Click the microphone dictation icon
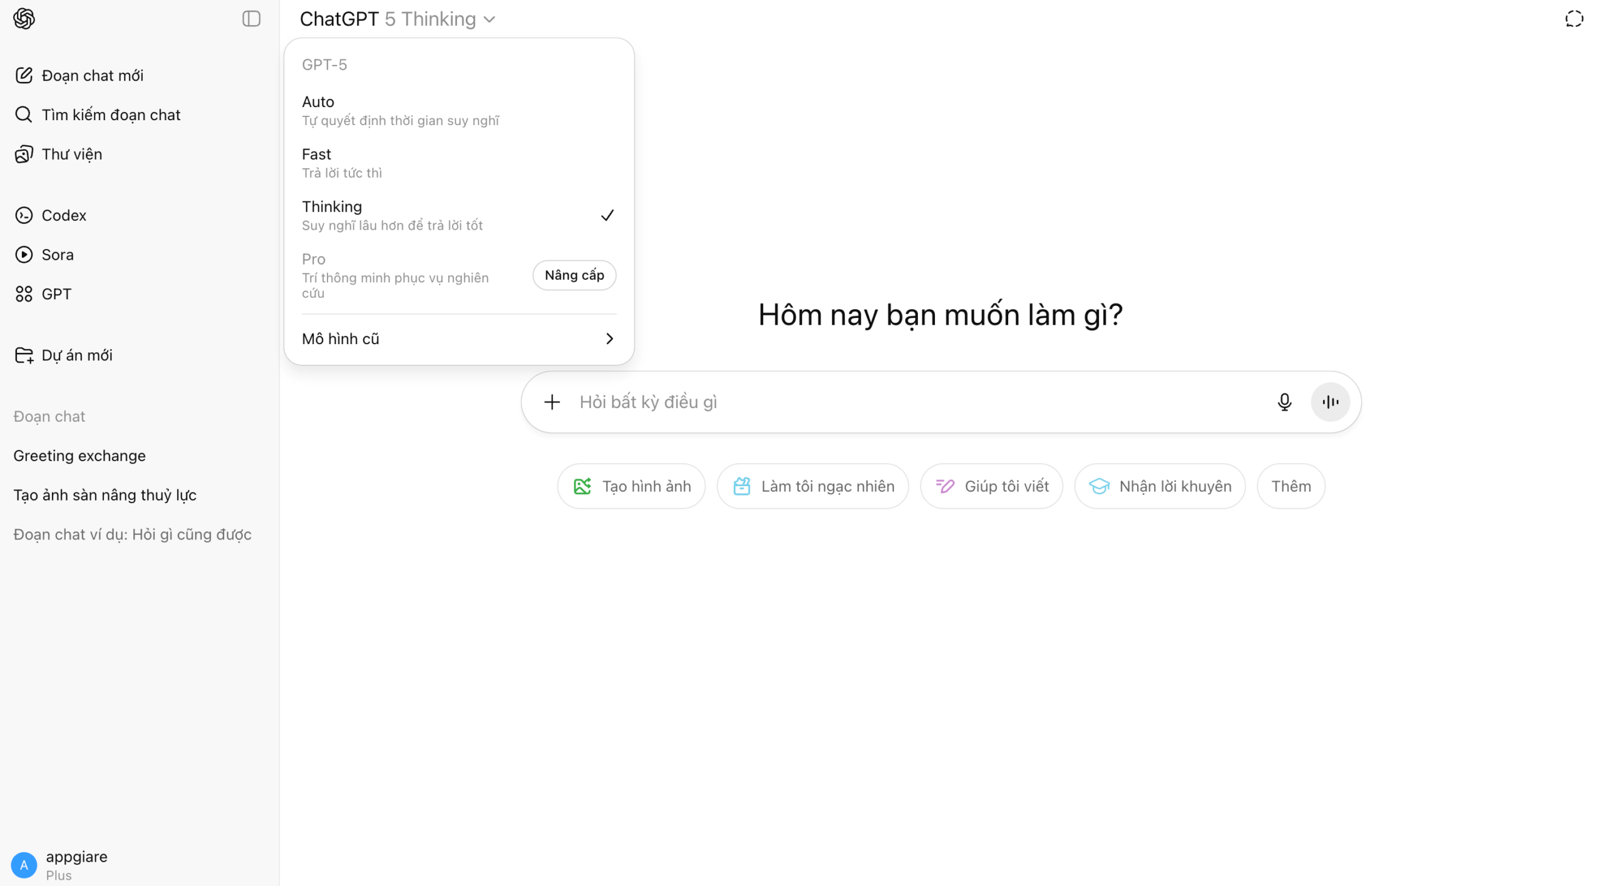 coord(1284,402)
